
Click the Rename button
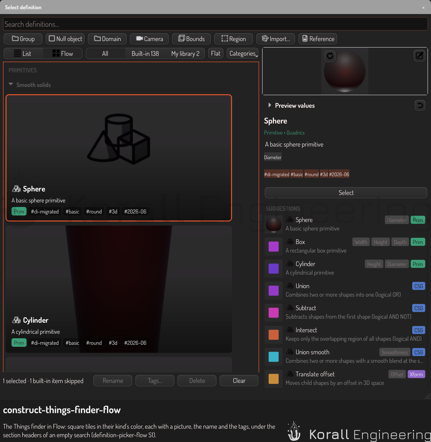[x=113, y=381]
